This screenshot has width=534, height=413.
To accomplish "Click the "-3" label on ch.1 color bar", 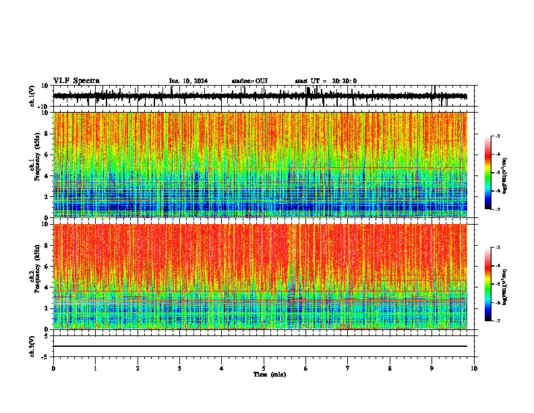I will (498, 136).
